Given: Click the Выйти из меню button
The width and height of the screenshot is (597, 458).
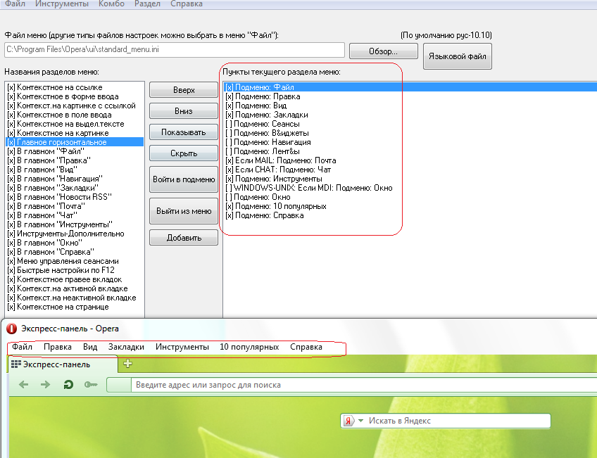Looking at the screenshot, I should point(184,211).
